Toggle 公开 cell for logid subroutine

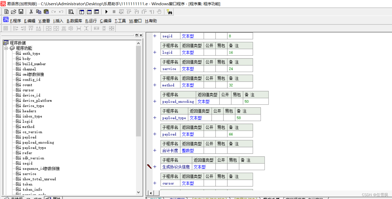pyautogui.click(x=210, y=52)
